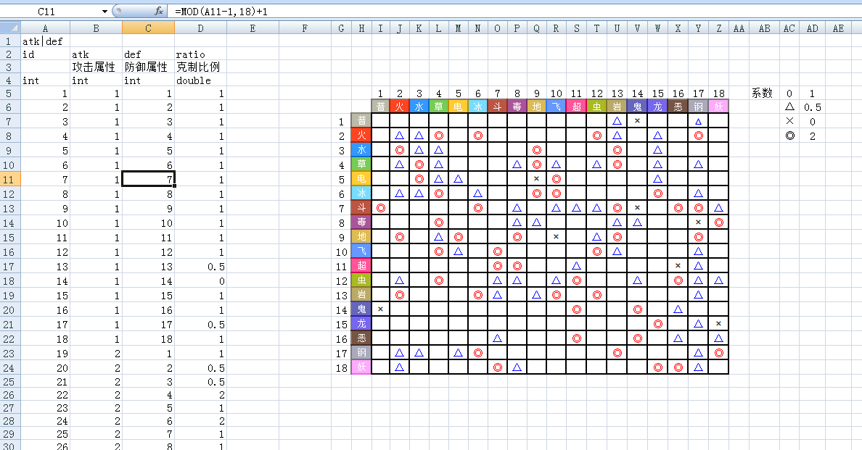The width and height of the screenshot is (862, 450).
Task: Click the 系数 label cell
Action: tap(762, 93)
